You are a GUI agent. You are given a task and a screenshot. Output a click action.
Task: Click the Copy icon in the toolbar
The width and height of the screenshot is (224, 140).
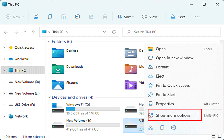pos(50,17)
